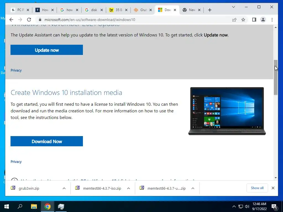
Task: Open taskbar search magnifier
Action: point(20,206)
